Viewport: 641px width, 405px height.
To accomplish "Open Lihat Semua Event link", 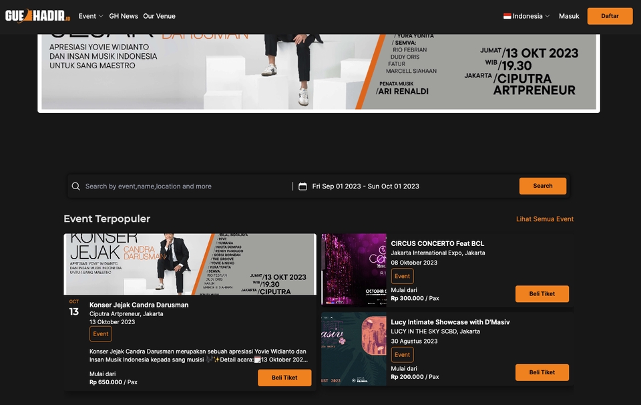I will [x=545, y=219].
